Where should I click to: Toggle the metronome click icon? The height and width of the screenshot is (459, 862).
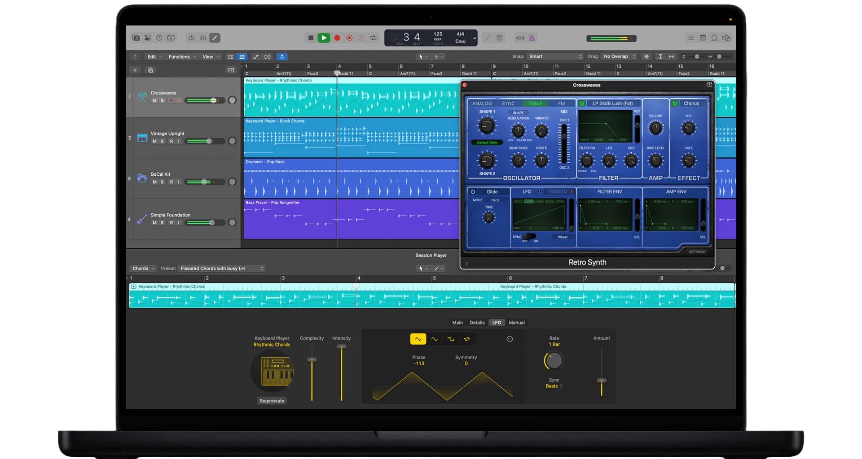[x=532, y=38]
